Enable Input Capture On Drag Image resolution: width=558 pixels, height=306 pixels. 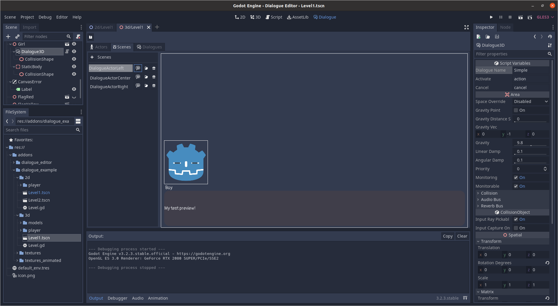tap(516, 228)
